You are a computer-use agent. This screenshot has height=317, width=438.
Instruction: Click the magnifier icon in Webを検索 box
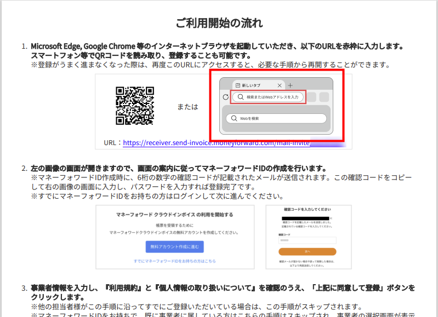234,118
